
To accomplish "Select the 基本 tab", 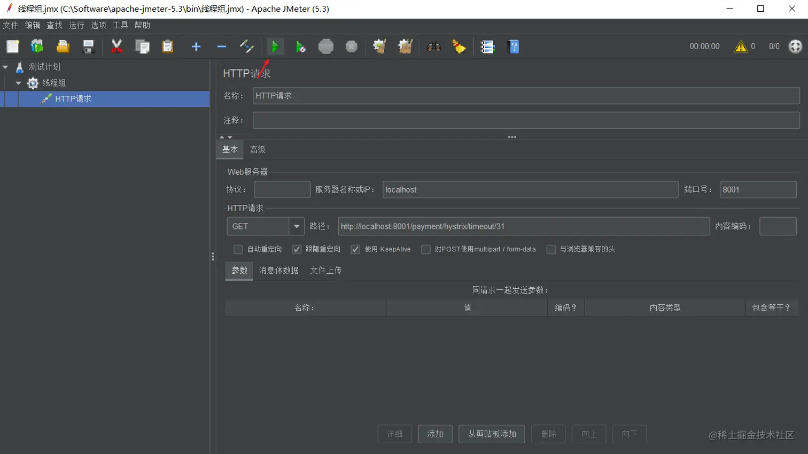I will tap(230, 150).
